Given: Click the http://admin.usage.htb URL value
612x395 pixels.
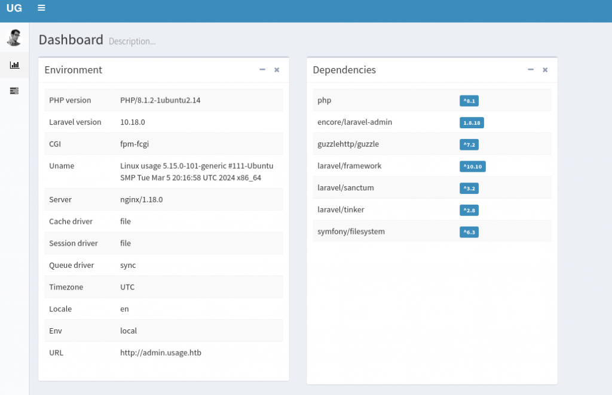Looking at the screenshot, I should tap(161, 353).
